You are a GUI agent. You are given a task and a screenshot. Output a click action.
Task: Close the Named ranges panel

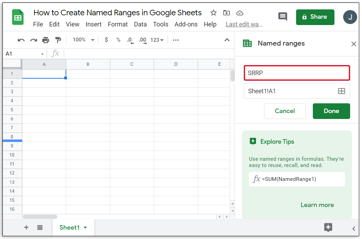354,44
